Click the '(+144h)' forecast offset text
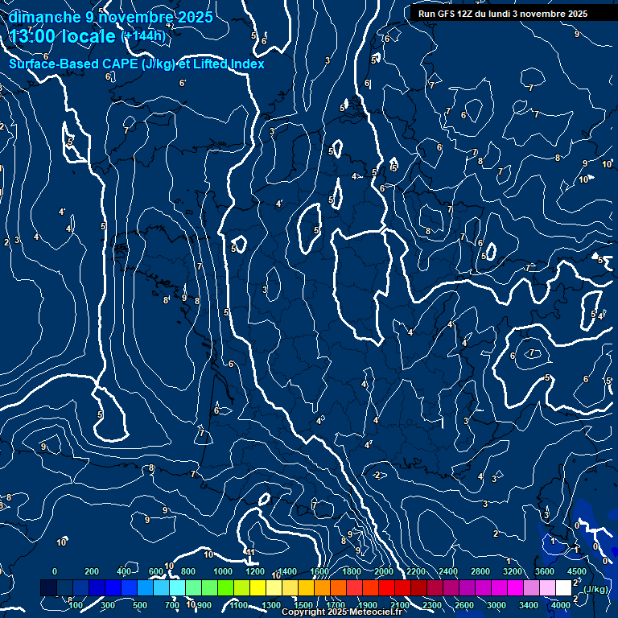This screenshot has height=618, width=618. (x=144, y=36)
